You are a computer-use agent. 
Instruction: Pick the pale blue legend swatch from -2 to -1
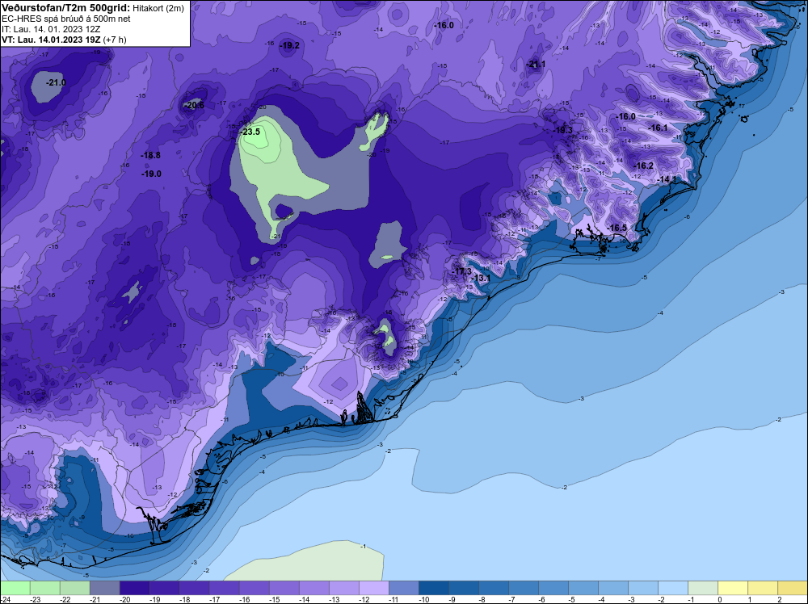click(x=673, y=588)
